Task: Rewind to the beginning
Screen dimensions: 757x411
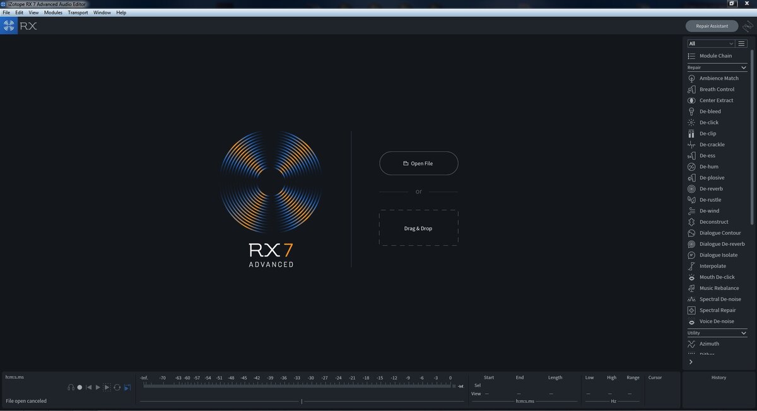Action: 89,387
